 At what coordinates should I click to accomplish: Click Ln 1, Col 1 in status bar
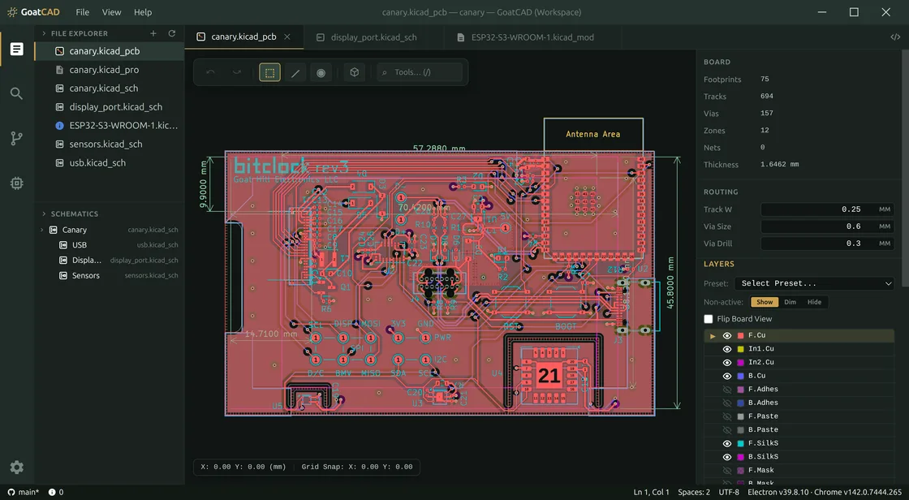point(651,492)
